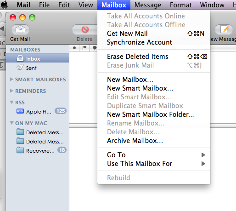Choose Erase Deleted Items

coord(154,57)
